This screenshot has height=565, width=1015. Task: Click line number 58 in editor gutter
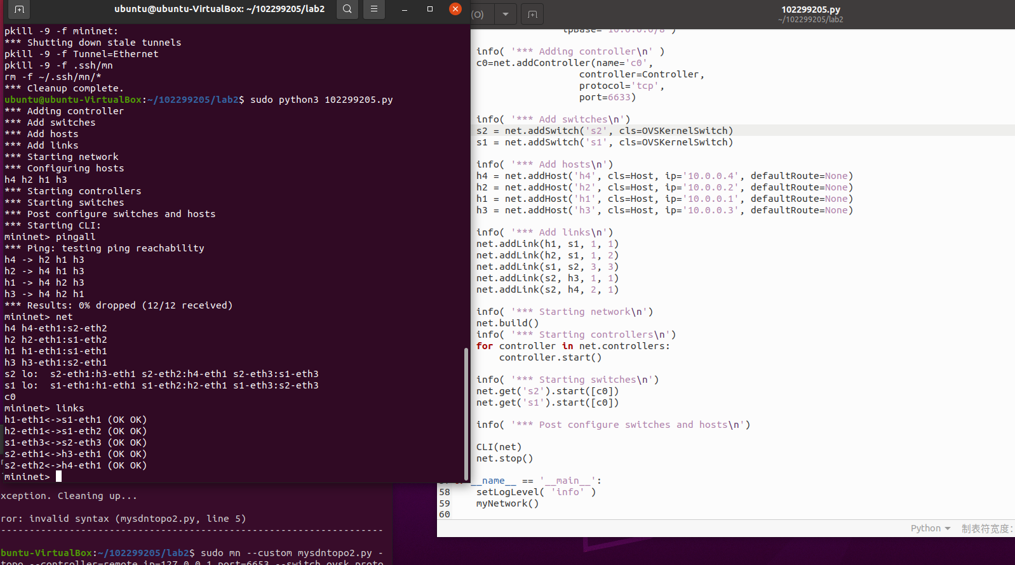[x=445, y=492]
